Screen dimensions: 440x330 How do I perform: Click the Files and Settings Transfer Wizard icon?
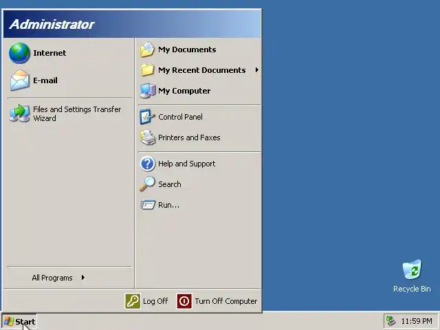[19, 113]
